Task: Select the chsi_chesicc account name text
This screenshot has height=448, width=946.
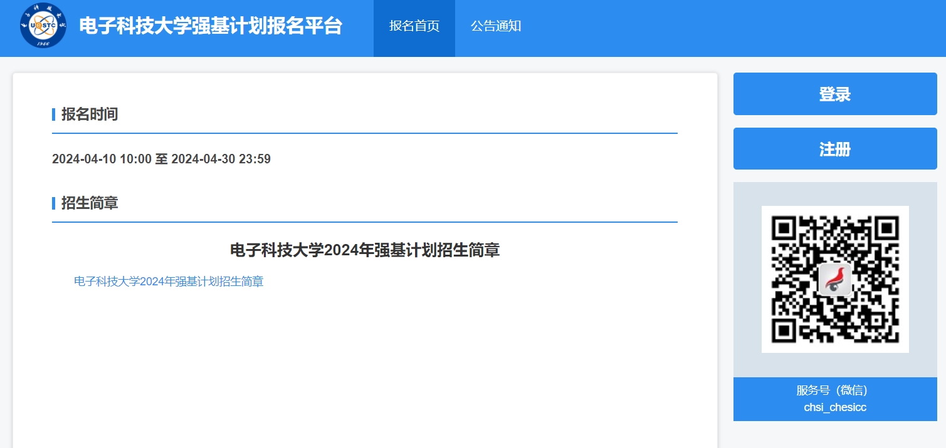Action: [x=834, y=407]
